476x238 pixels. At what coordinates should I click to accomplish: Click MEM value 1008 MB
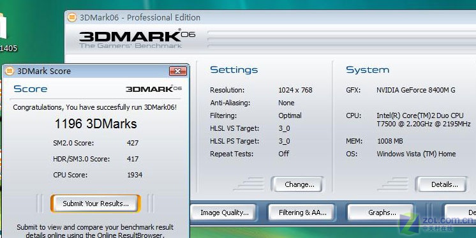pyautogui.click(x=390, y=141)
